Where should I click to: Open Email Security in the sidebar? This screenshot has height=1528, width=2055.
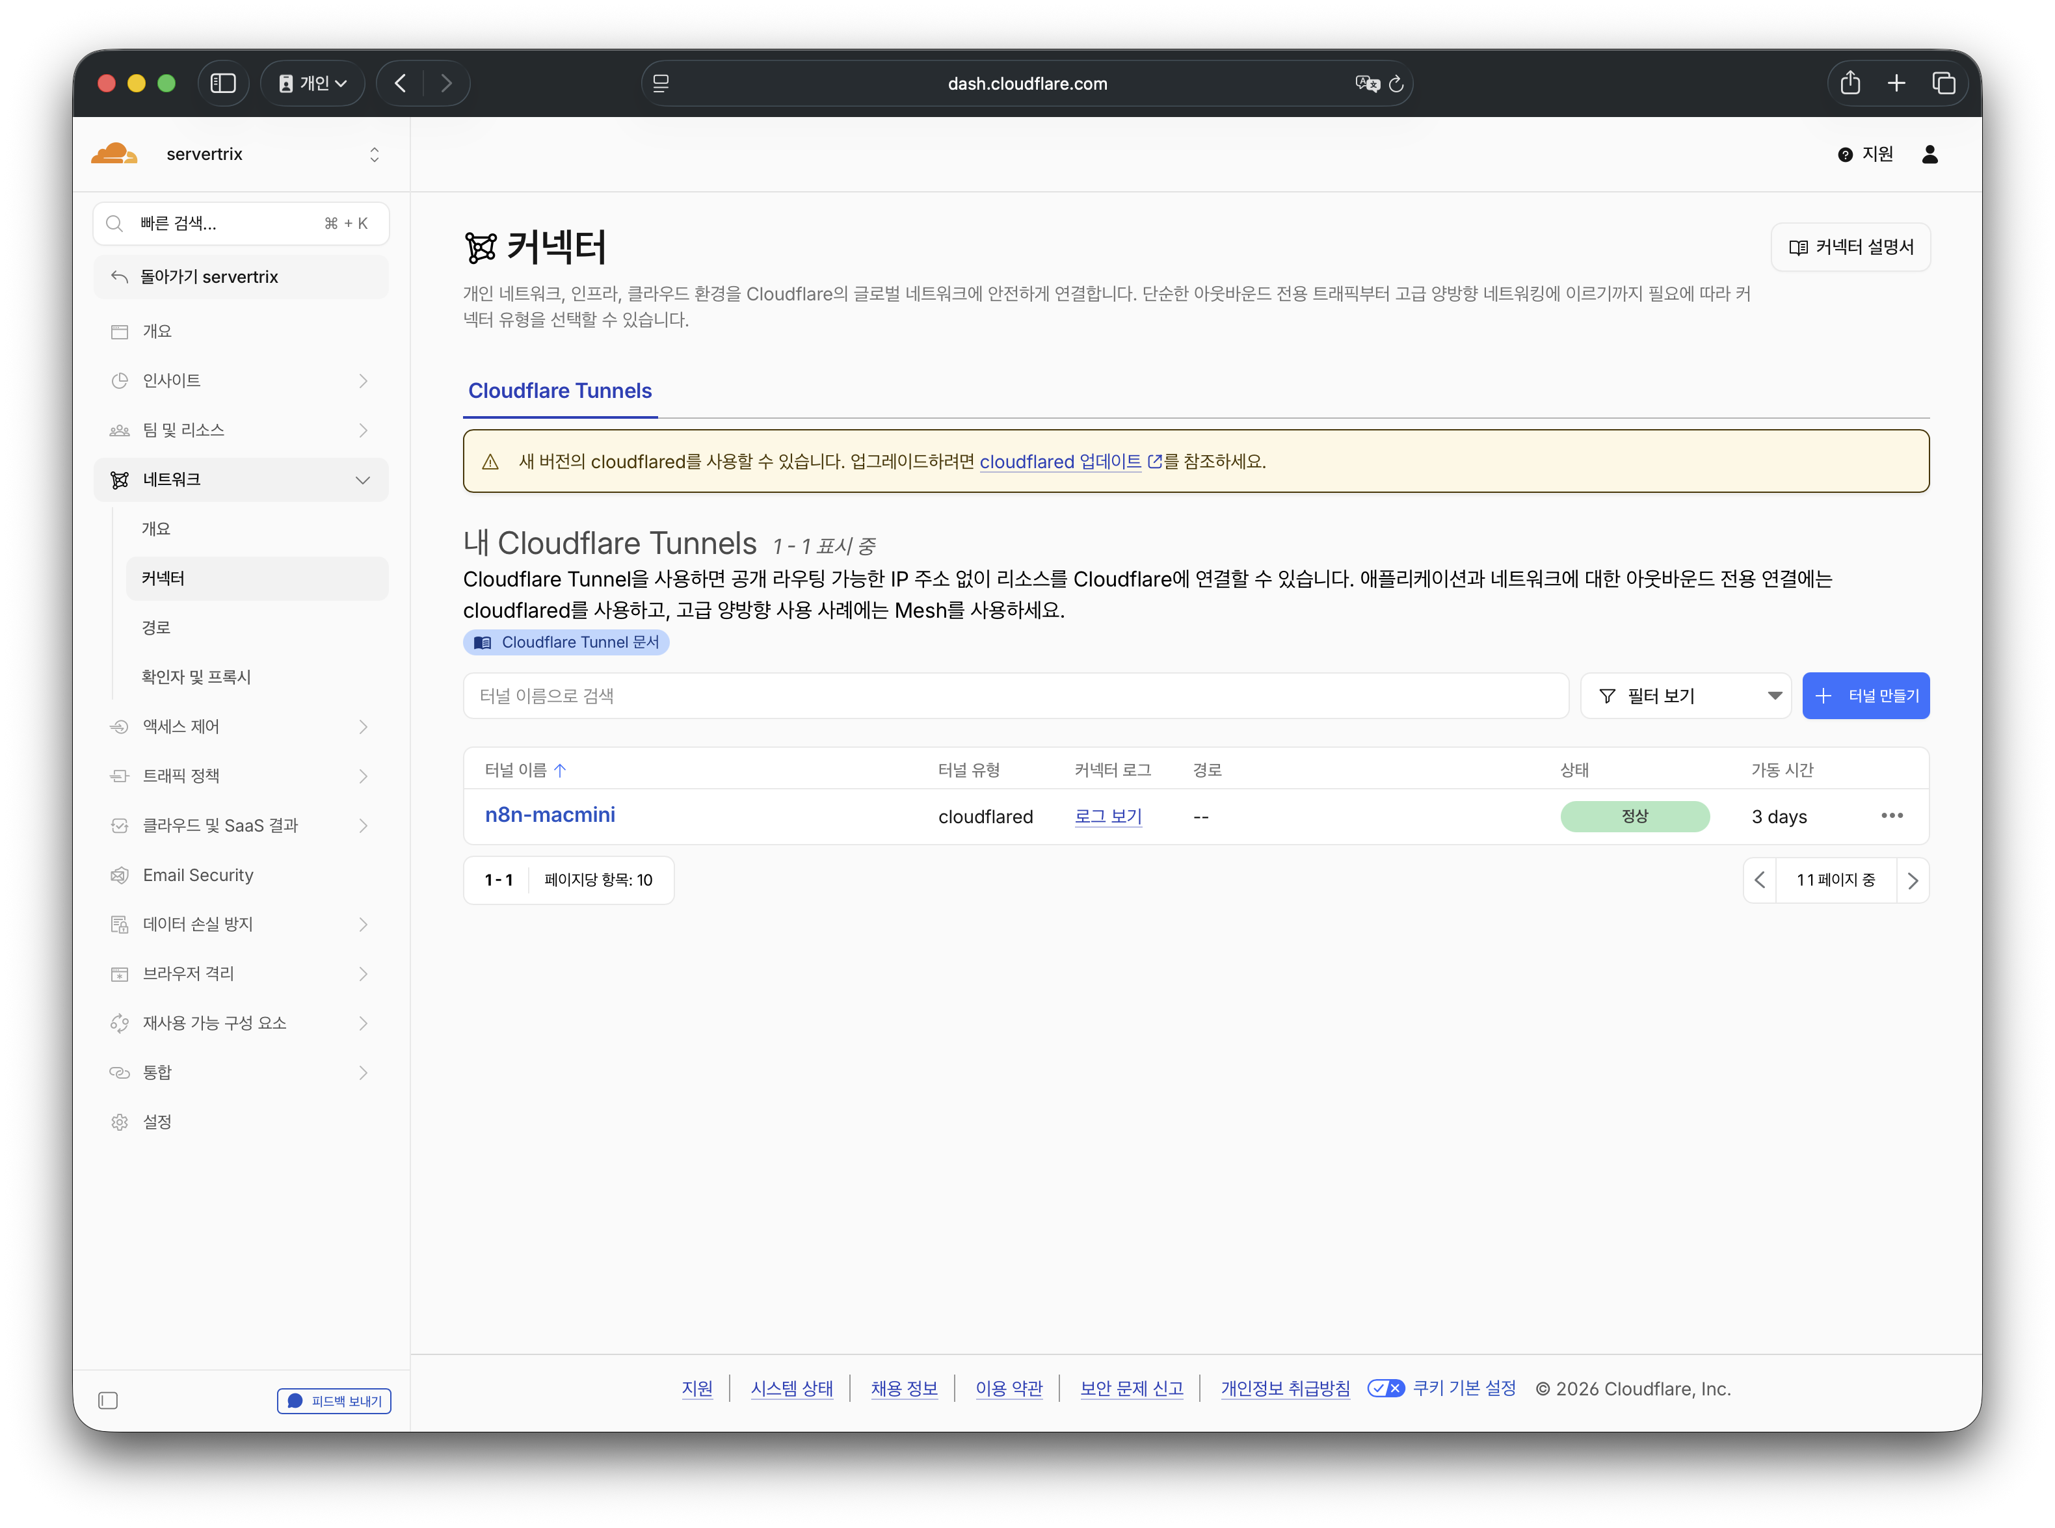(x=241, y=875)
